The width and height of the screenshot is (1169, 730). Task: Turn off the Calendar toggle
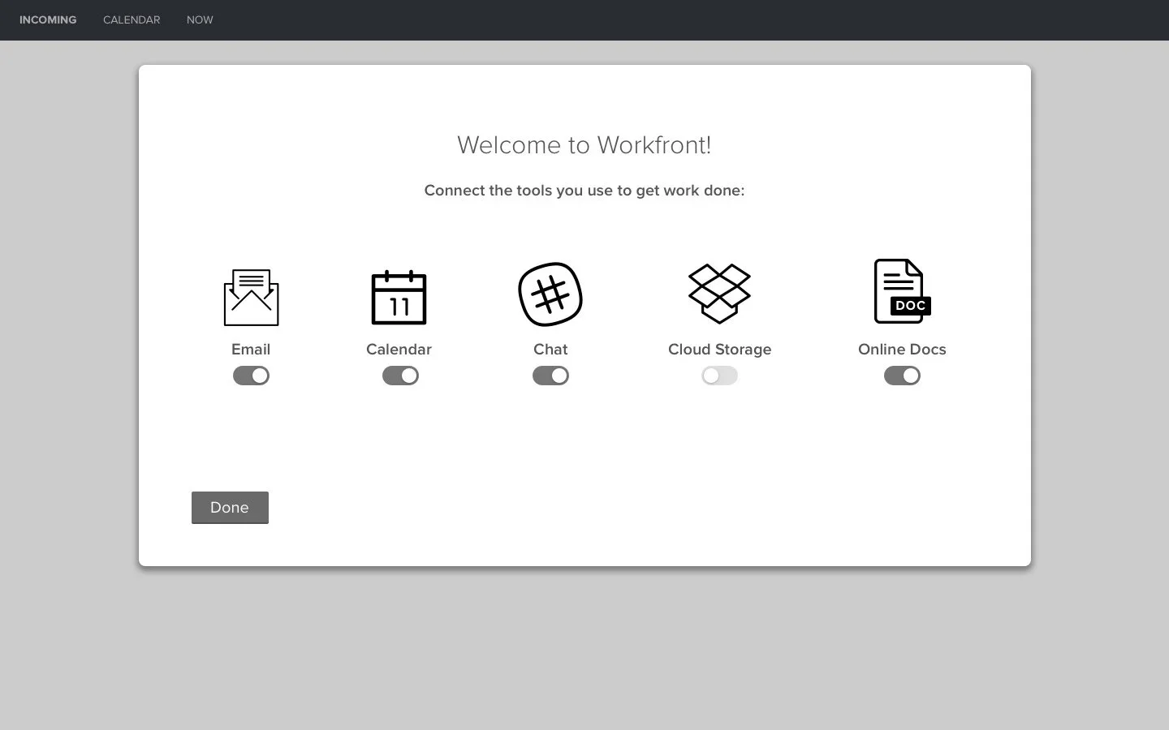[x=400, y=376]
